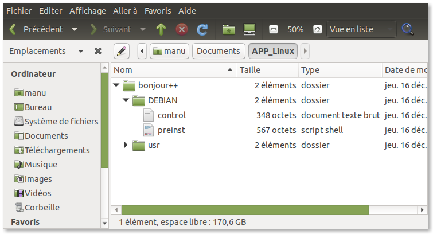Click the file list scroll-right arrow
This screenshot has width=433, height=234.
point(422,210)
